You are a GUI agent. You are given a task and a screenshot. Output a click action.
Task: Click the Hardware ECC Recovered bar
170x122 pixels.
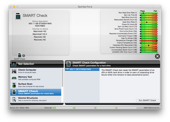point(148,45)
